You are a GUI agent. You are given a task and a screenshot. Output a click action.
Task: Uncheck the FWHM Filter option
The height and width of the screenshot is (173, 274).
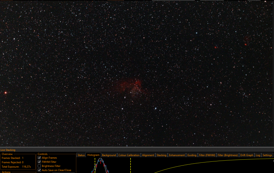[x=39, y=162]
